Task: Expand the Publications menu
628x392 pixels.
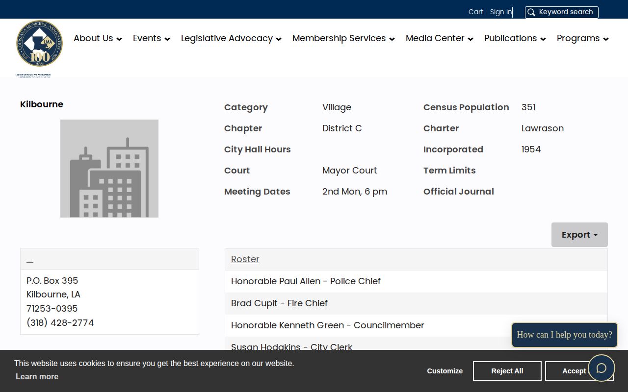Action: (x=515, y=38)
